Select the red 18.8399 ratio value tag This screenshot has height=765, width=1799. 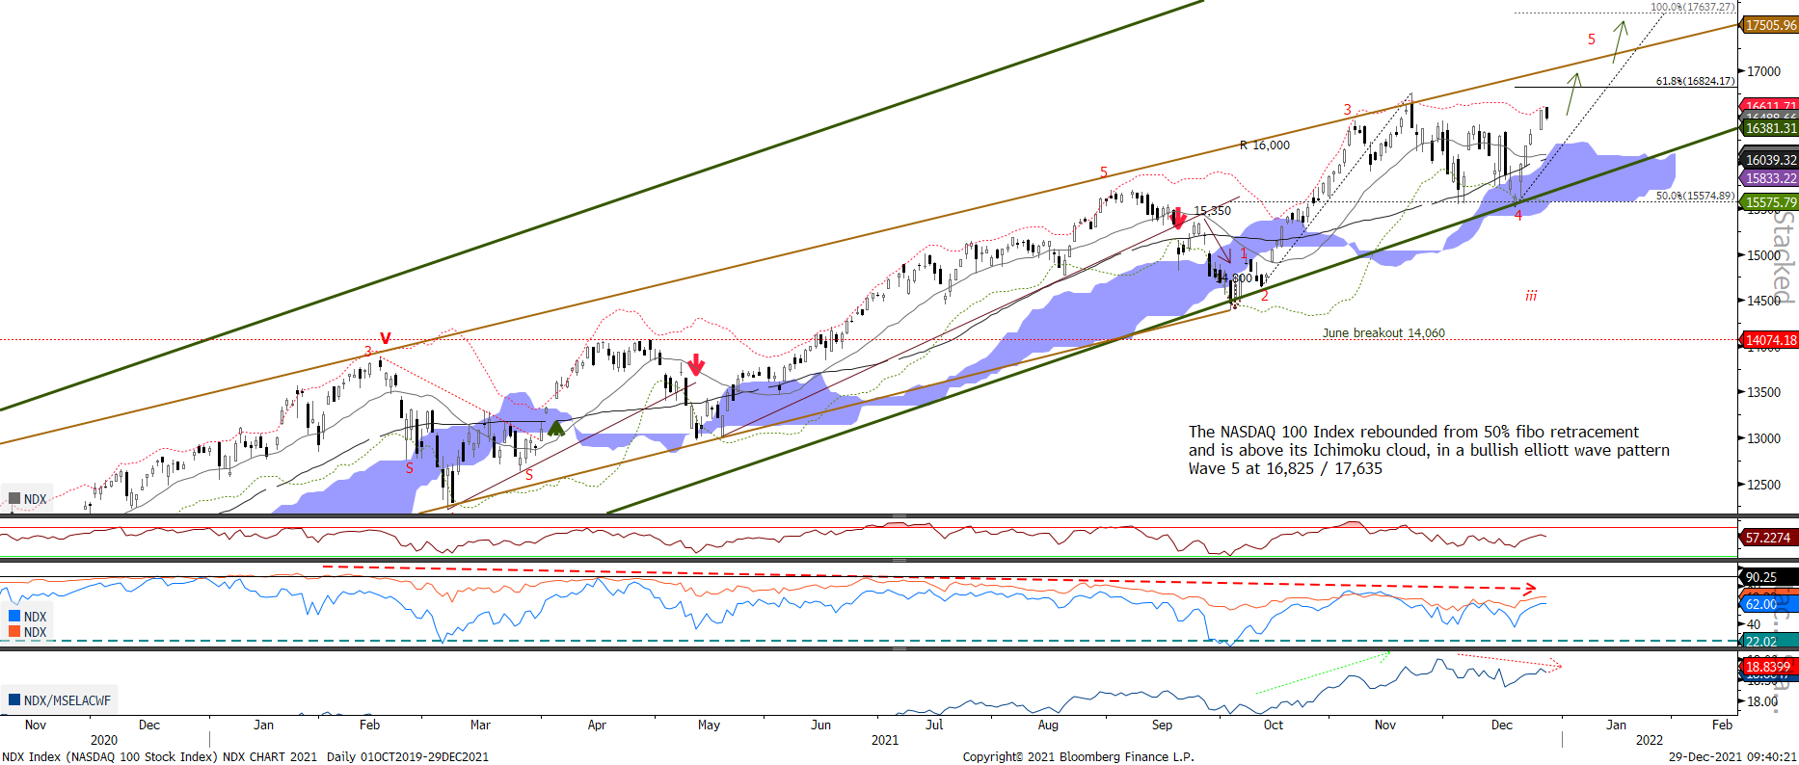coord(1768,667)
